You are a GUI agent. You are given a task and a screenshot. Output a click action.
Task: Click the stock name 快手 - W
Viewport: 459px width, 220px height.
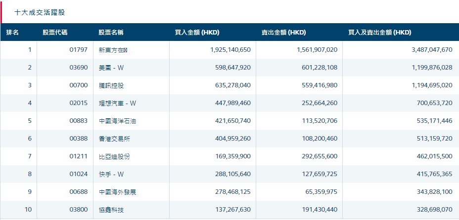pyautogui.click(x=111, y=174)
